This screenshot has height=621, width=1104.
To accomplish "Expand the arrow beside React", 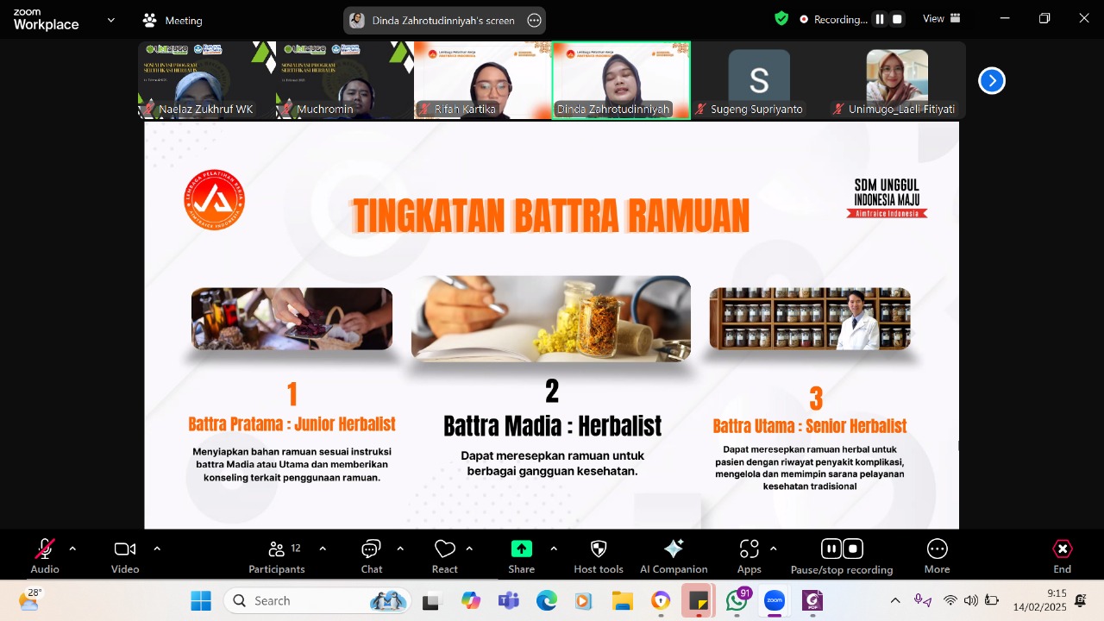I will point(469,549).
